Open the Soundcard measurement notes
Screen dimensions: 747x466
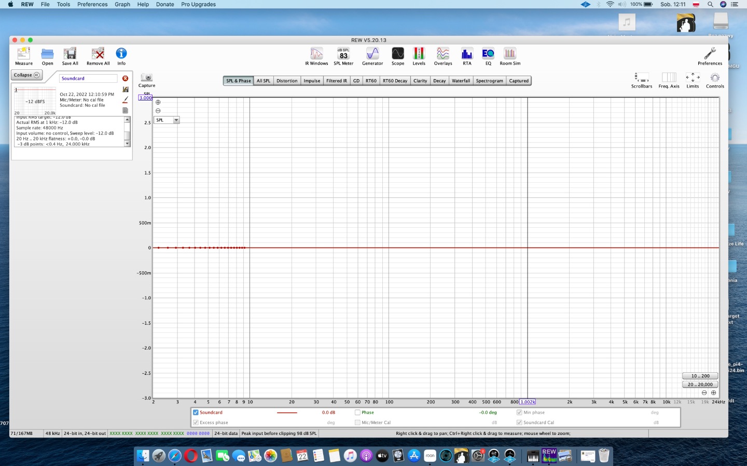coord(125,110)
